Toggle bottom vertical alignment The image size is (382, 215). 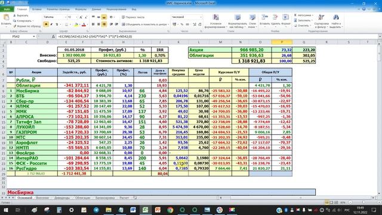pos(104,17)
